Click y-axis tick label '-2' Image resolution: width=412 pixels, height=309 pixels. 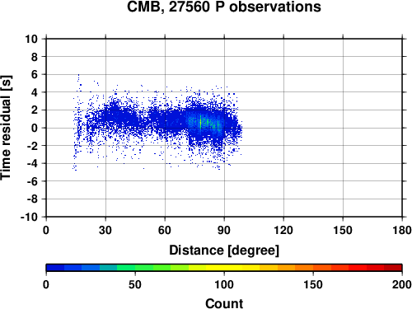[32, 146]
